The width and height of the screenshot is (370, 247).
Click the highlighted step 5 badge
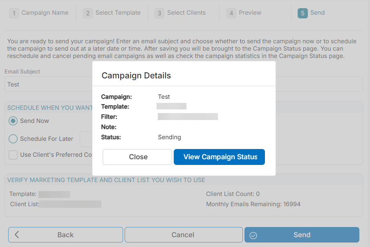pos(302,13)
